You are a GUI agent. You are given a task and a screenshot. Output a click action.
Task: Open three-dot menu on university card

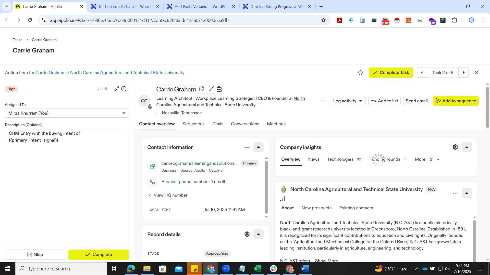tap(455, 193)
